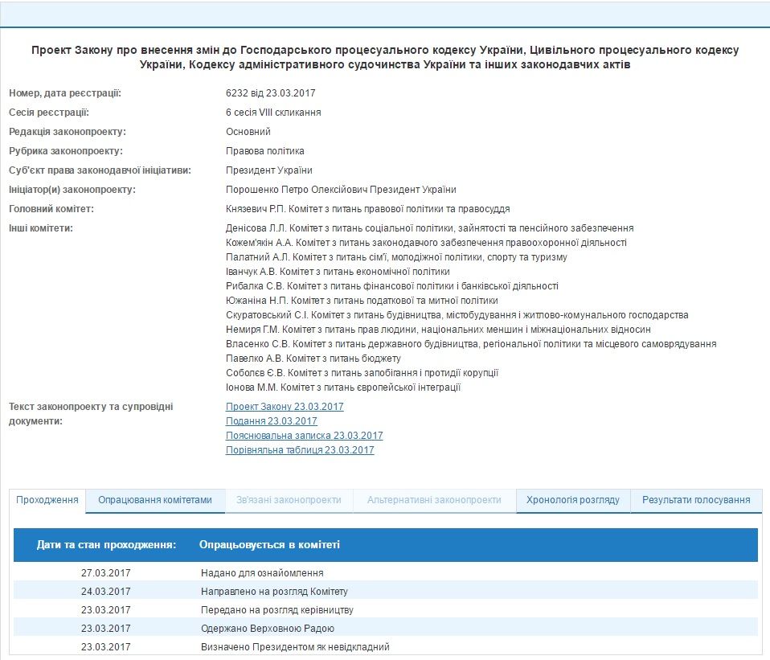Switch to Альтернативні законопроекти tab
The image size is (770, 660).
434,500
